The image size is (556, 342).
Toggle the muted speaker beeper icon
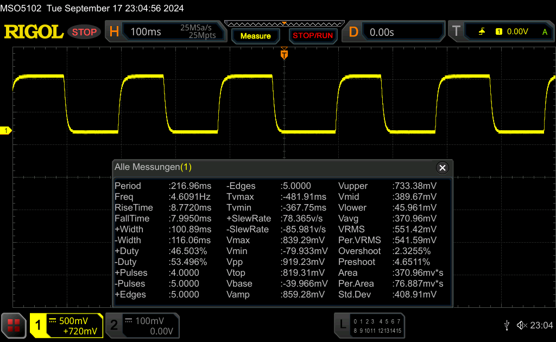pyautogui.click(x=522, y=325)
